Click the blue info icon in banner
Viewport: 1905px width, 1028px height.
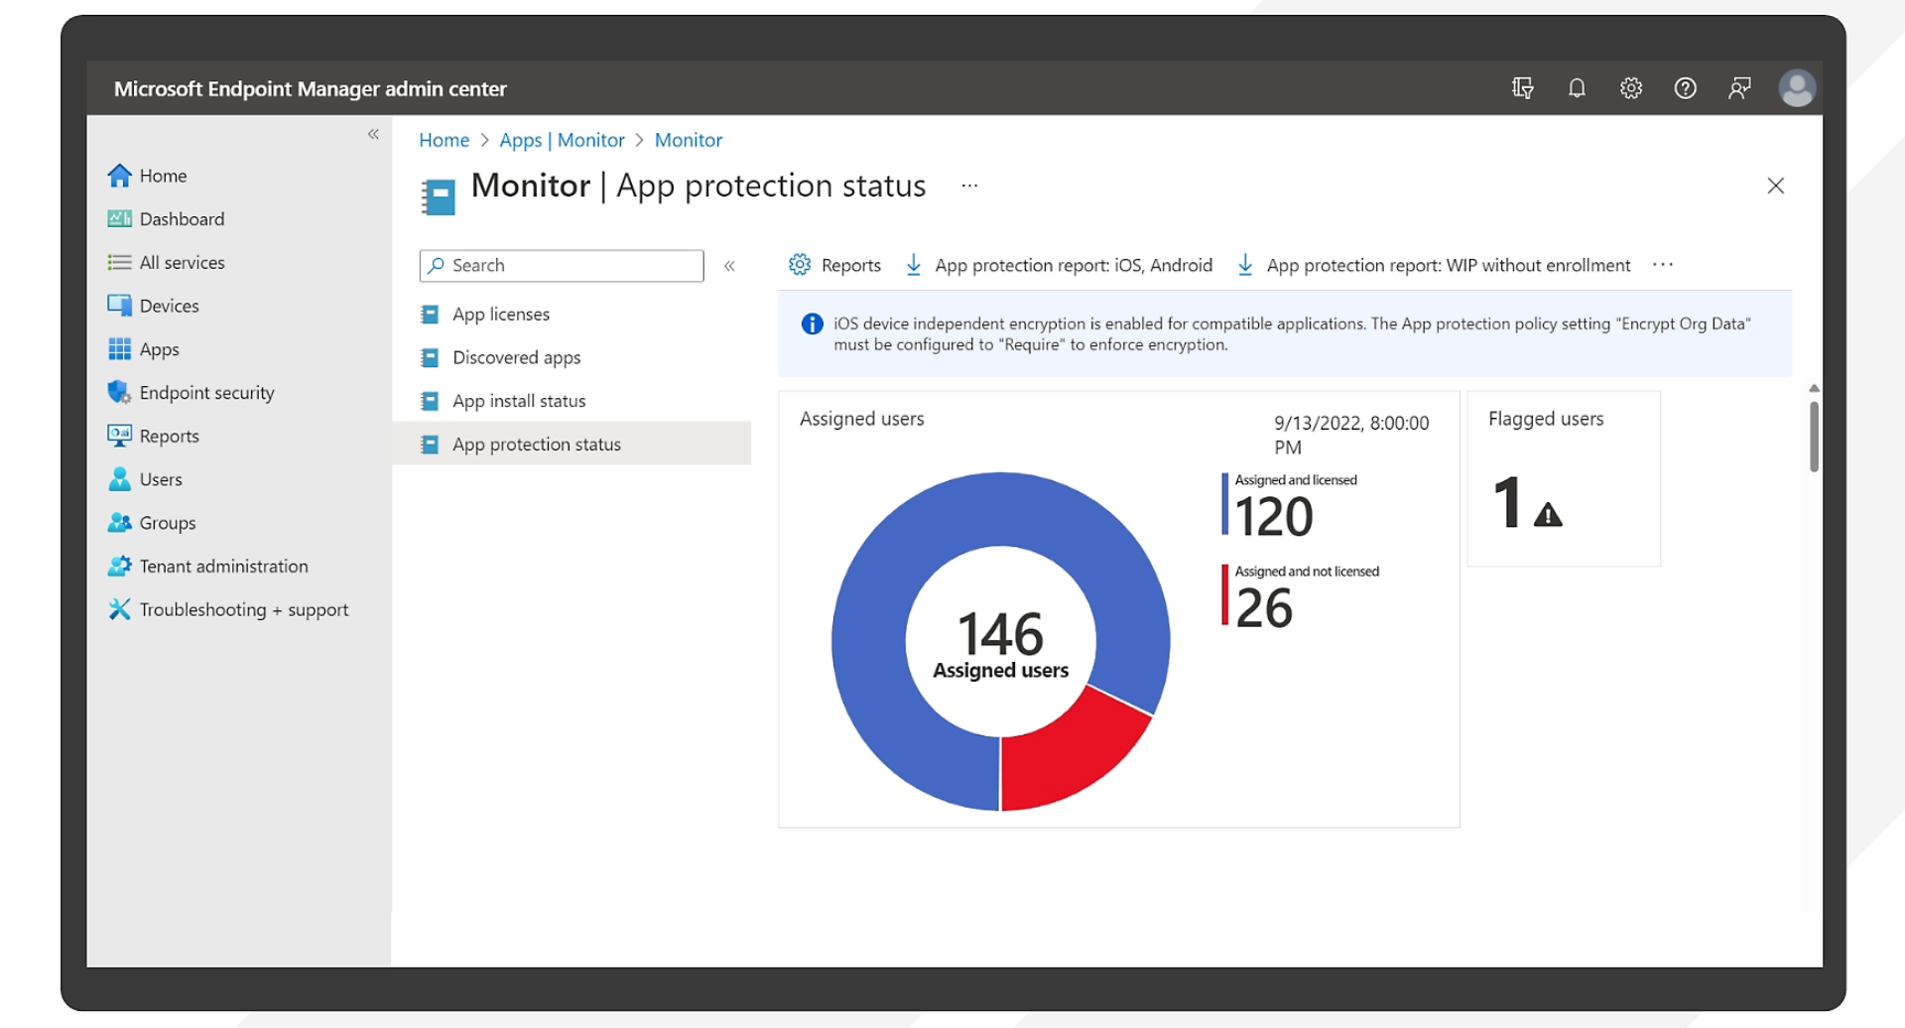(812, 323)
